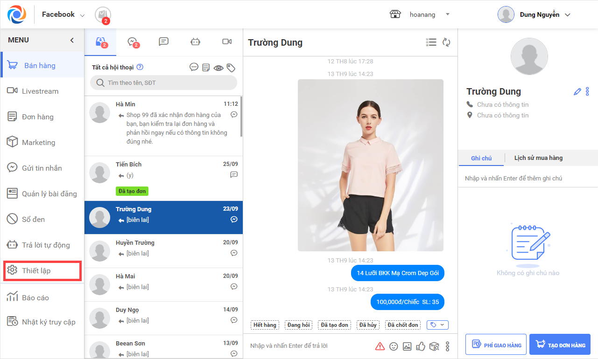Screen dimensions: 598x359
Task: Click the PHÍ GIAO HÀNG button
Action: [496, 345]
